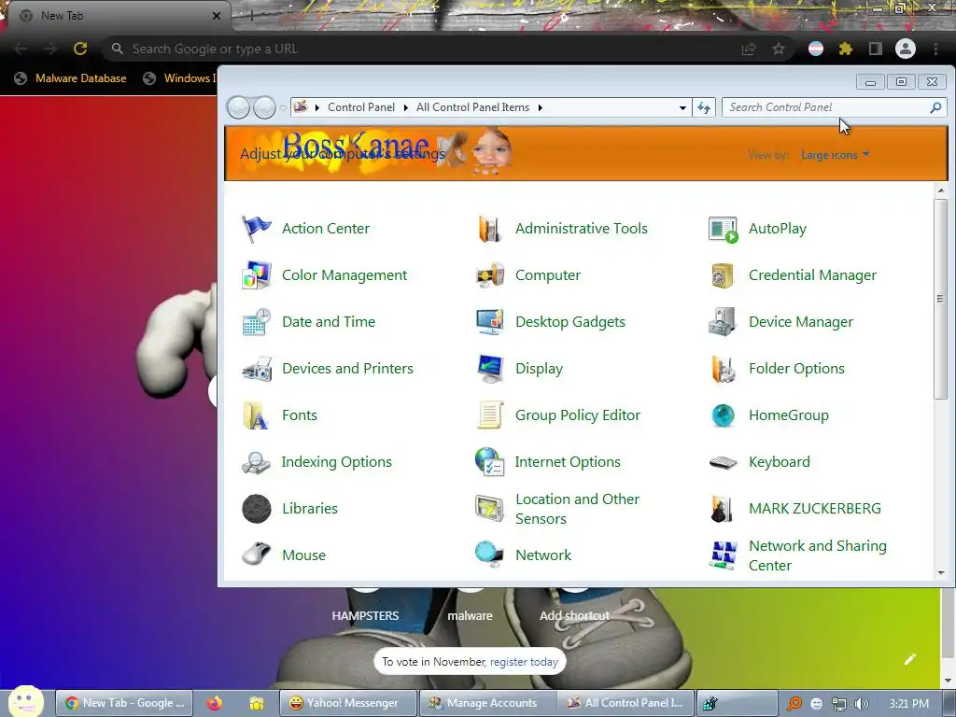Open Firefox from the taskbar

(214, 703)
